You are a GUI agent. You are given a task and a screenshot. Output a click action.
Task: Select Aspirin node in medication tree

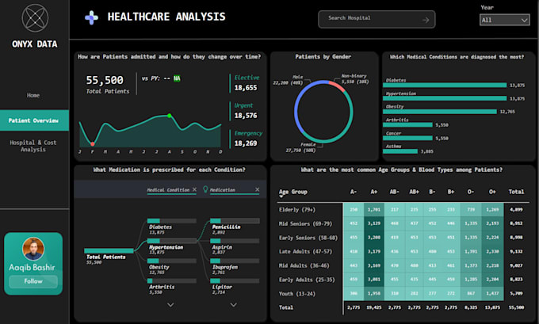pos(235,241)
